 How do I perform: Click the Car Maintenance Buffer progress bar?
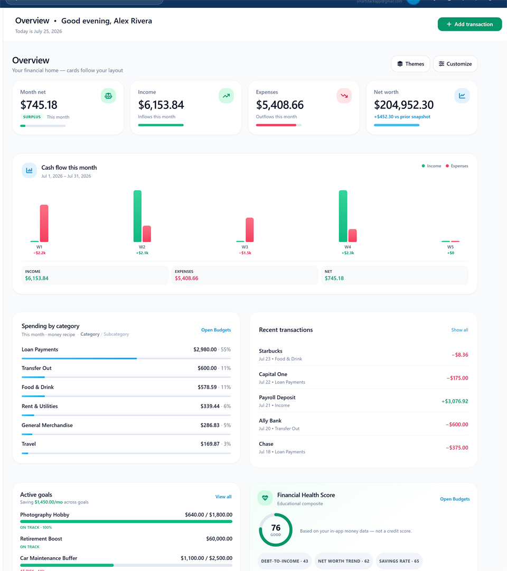(126, 565)
